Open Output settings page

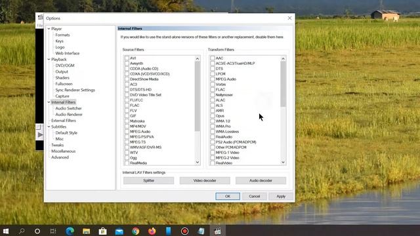[62, 71]
